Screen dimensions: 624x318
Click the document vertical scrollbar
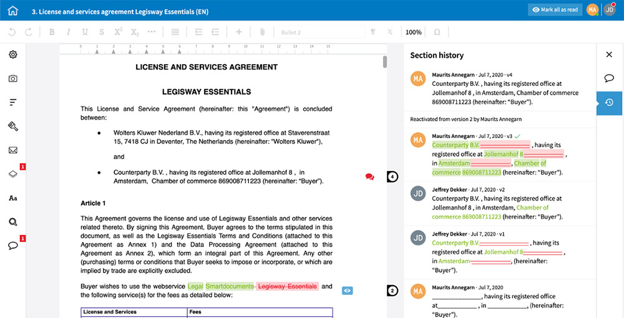(385, 62)
